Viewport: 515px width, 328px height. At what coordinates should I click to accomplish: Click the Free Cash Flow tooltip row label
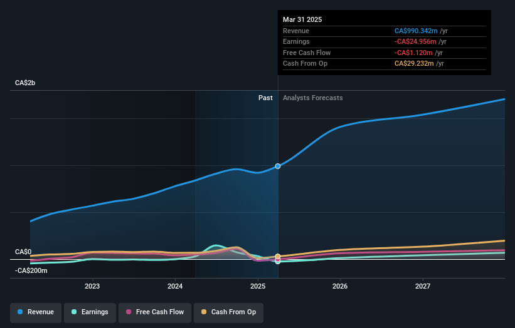307,53
